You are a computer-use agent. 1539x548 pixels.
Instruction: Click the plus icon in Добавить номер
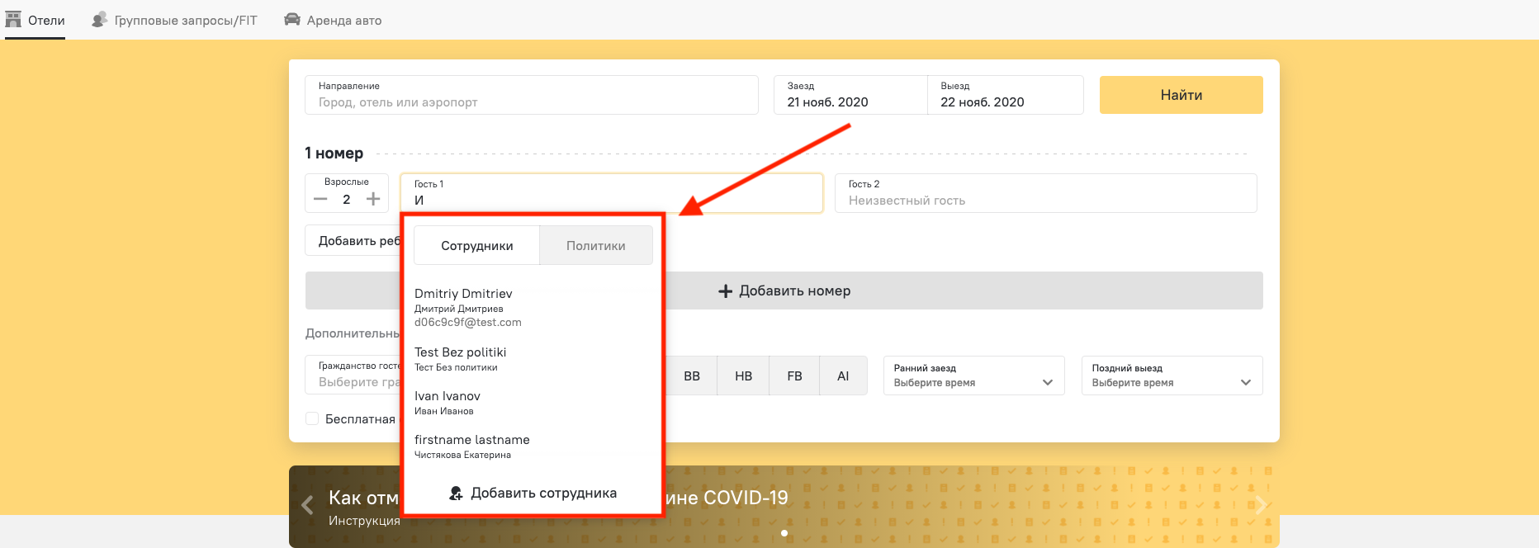[x=725, y=291]
